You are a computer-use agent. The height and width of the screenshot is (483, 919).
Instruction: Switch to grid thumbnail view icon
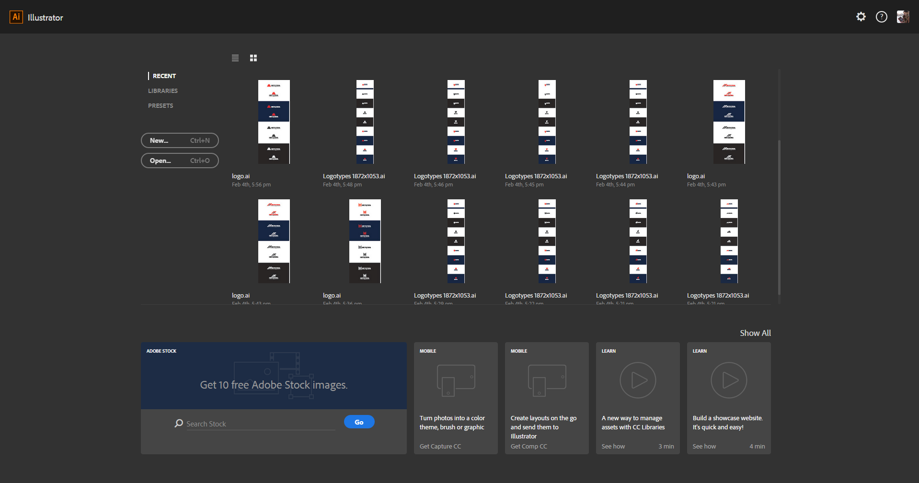pyautogui.click(x=253, y=58)
